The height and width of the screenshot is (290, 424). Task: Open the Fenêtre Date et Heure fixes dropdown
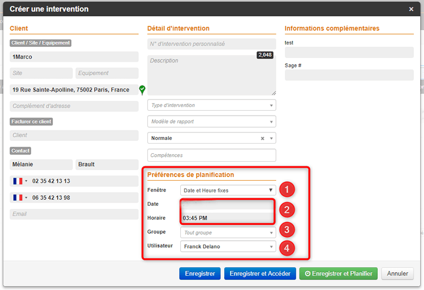(227, 190)
